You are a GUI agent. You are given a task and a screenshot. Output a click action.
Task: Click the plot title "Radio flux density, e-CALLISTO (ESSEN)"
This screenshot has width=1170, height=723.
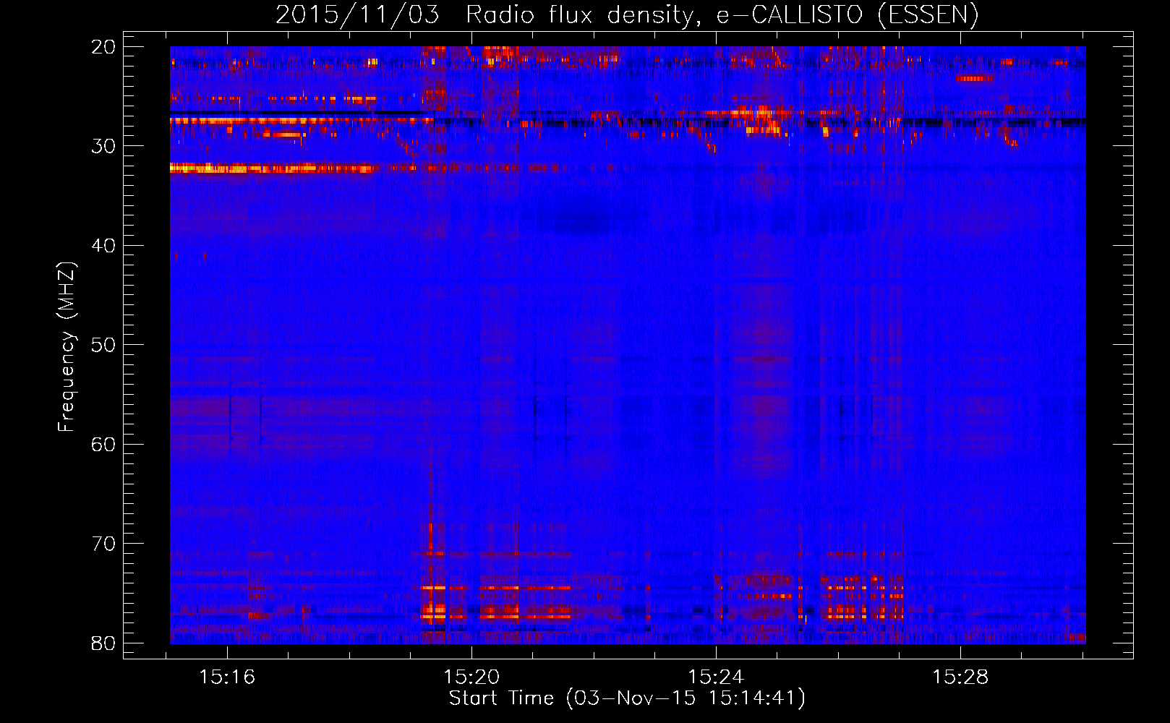tap(722, 14)
